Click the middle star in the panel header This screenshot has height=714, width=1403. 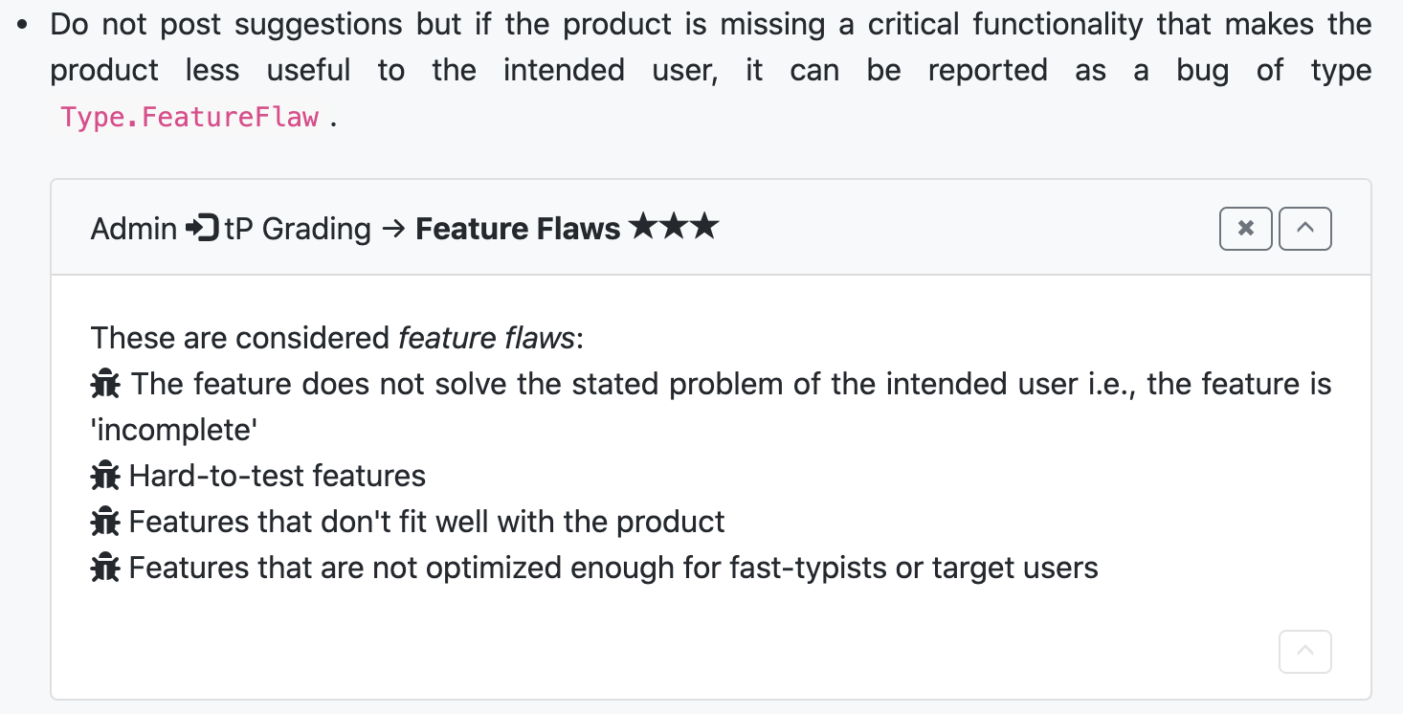coord(674,228)
